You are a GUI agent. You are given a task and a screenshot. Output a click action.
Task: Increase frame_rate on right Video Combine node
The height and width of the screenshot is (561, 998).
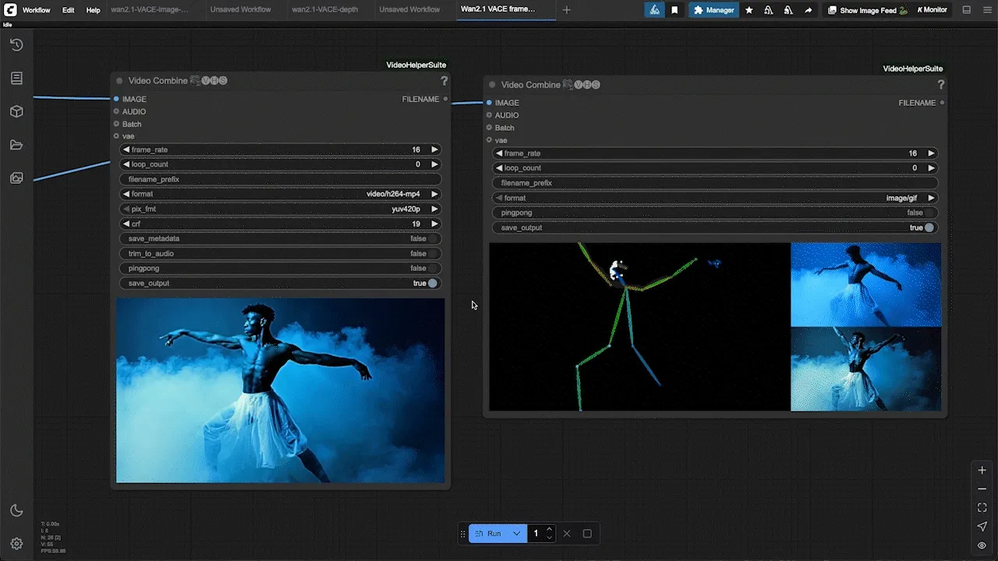931,153
